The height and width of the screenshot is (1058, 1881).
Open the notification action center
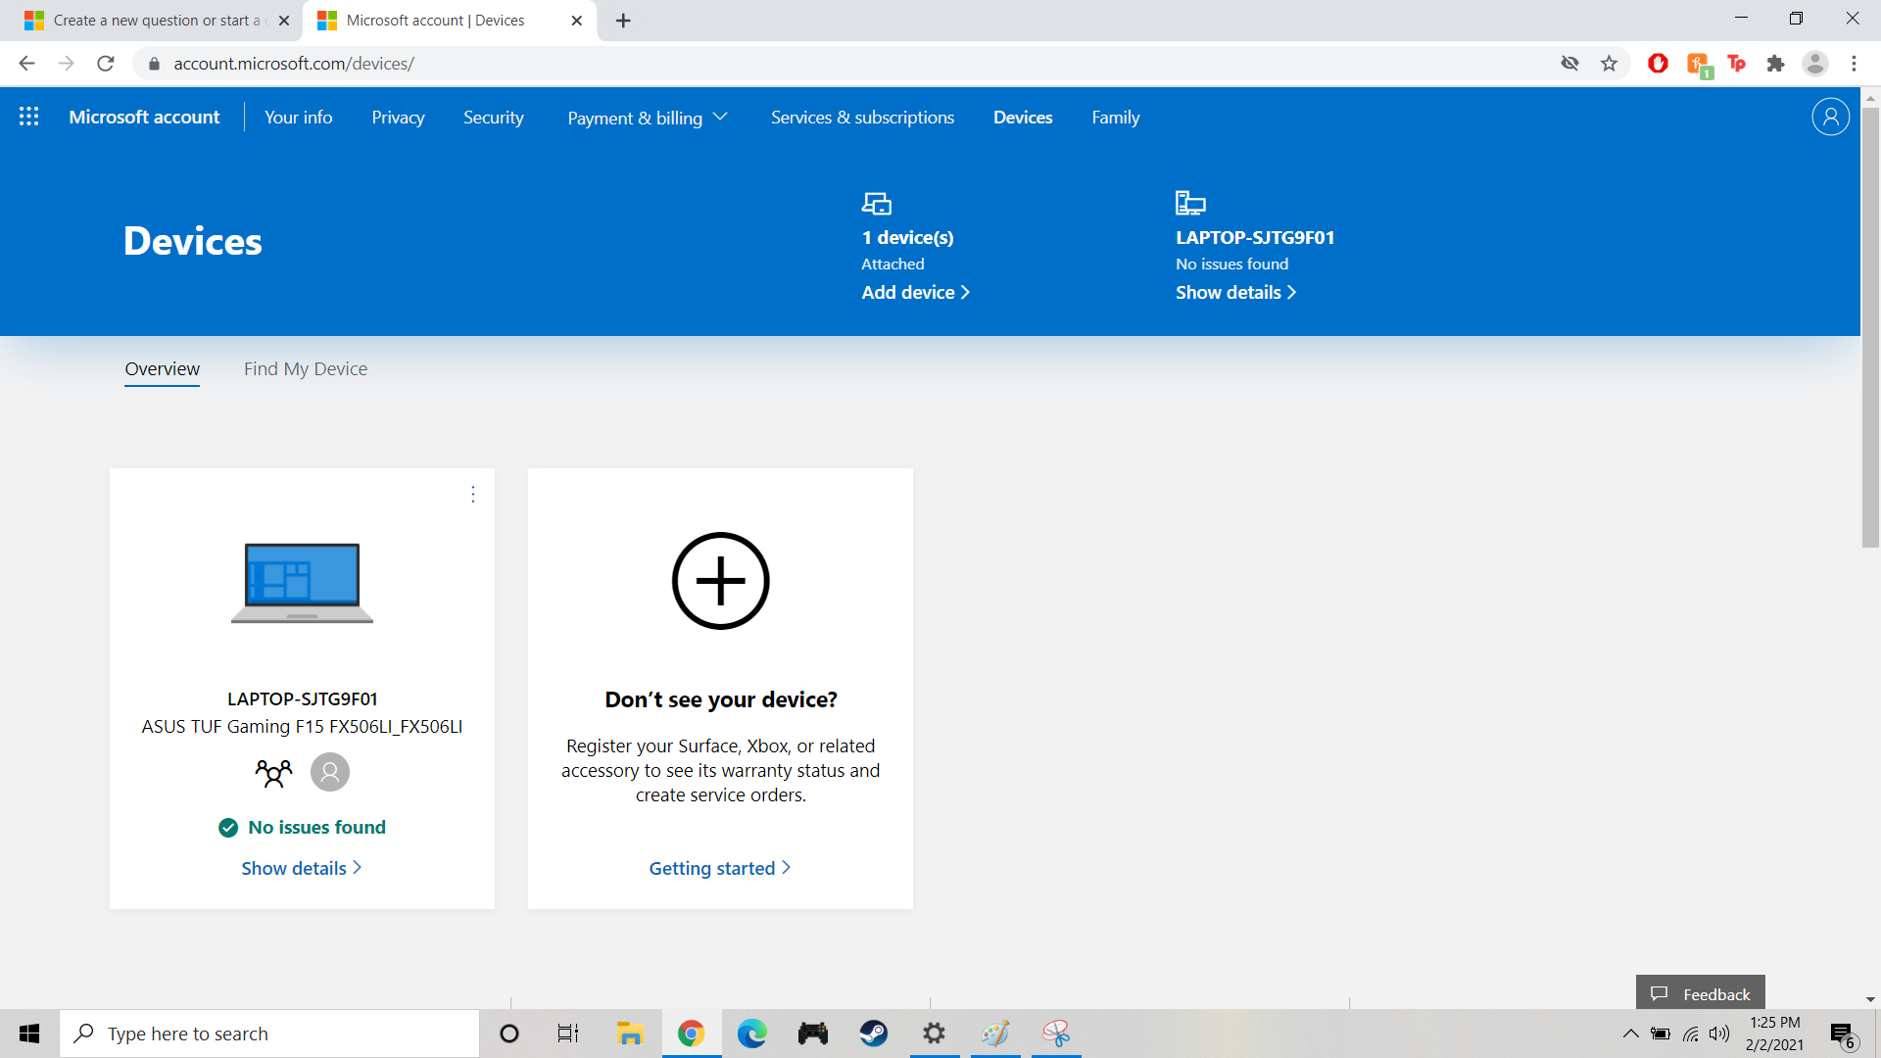[x=1843, y=1034]
